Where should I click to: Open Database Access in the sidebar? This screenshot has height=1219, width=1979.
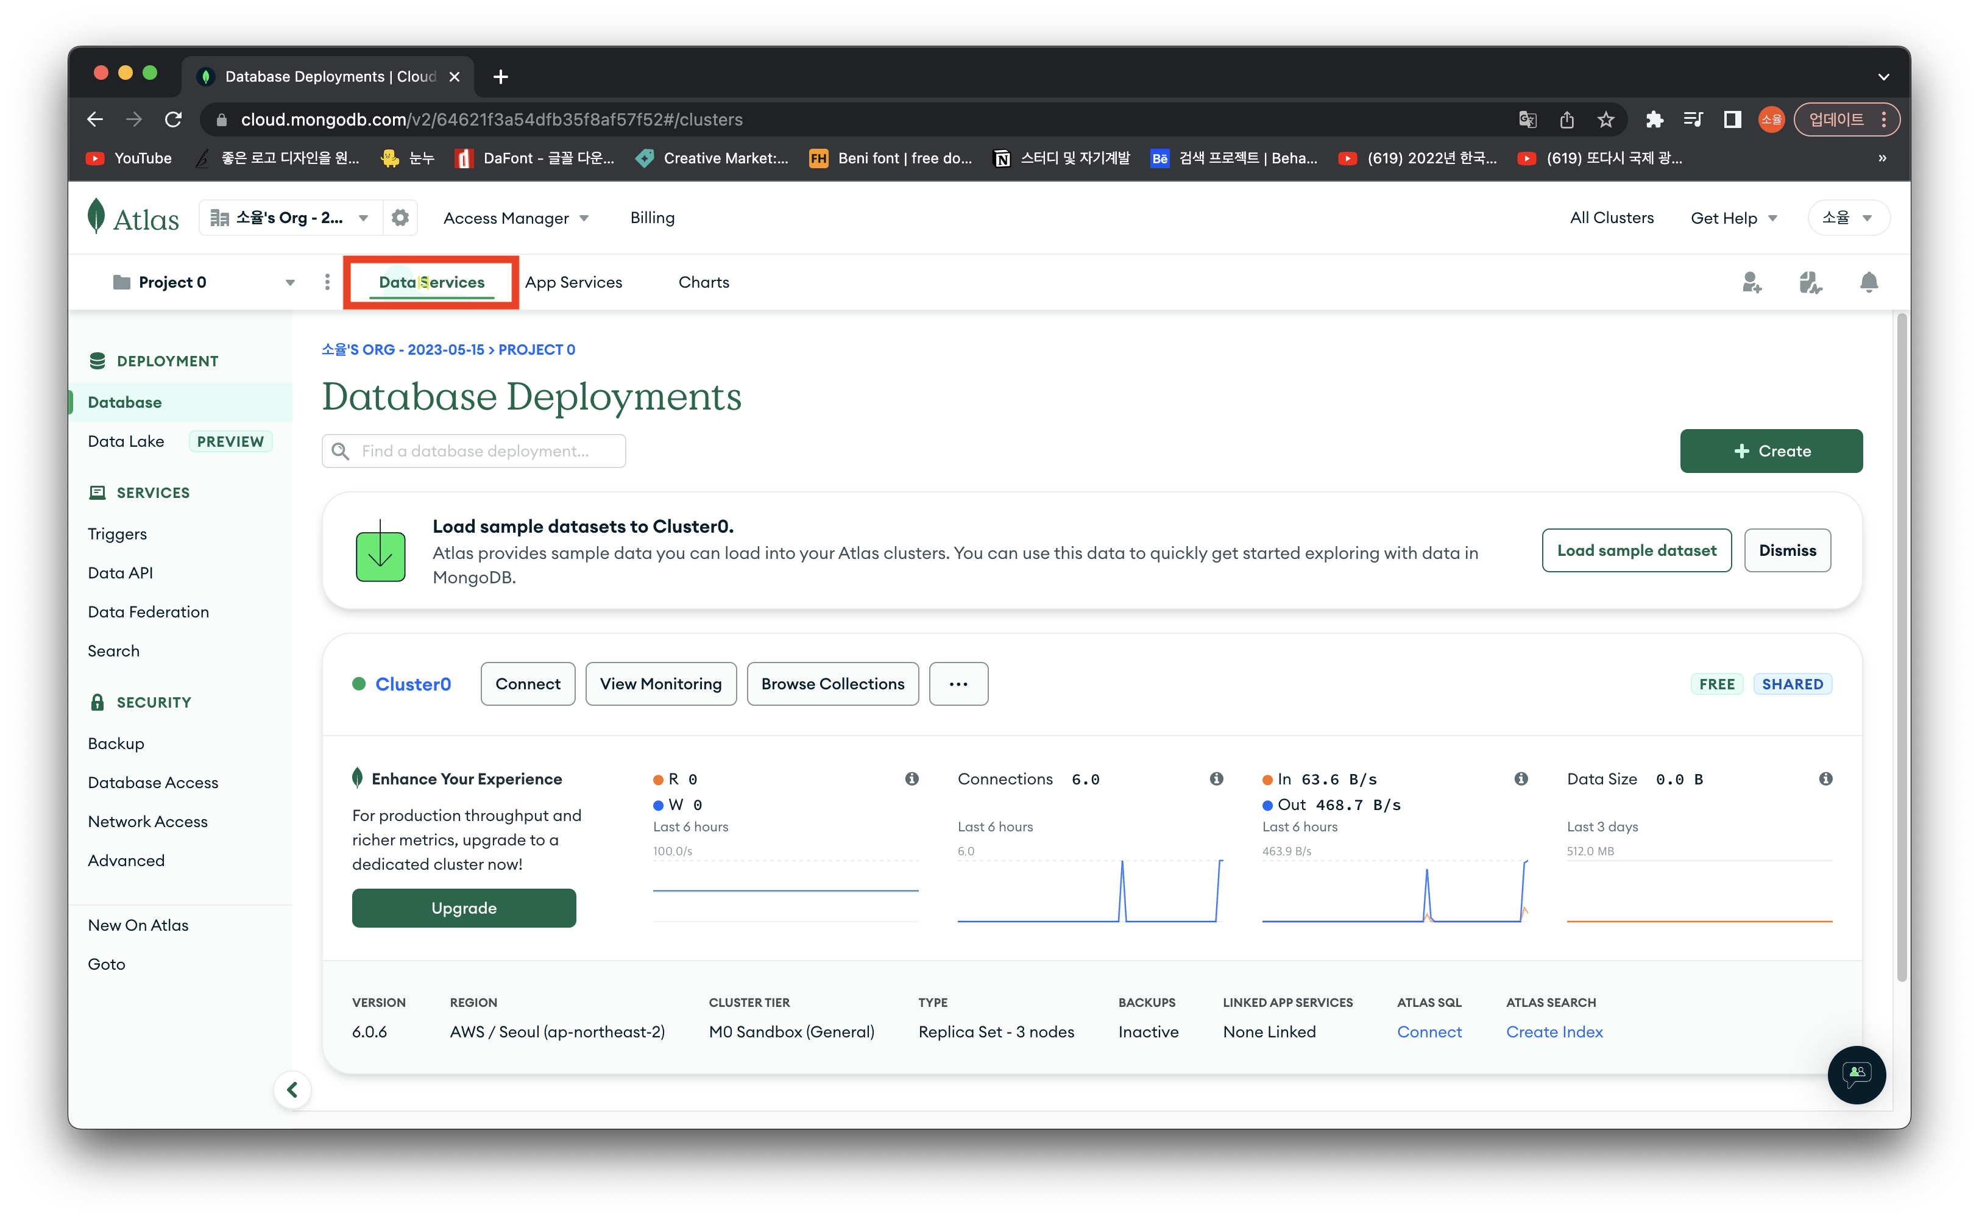point(153,782)
